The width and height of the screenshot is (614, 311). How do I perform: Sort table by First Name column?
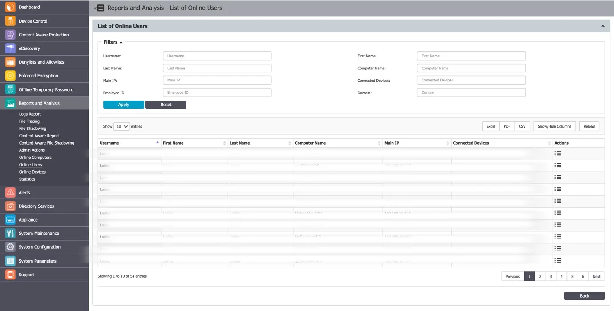tap(194, 143)
